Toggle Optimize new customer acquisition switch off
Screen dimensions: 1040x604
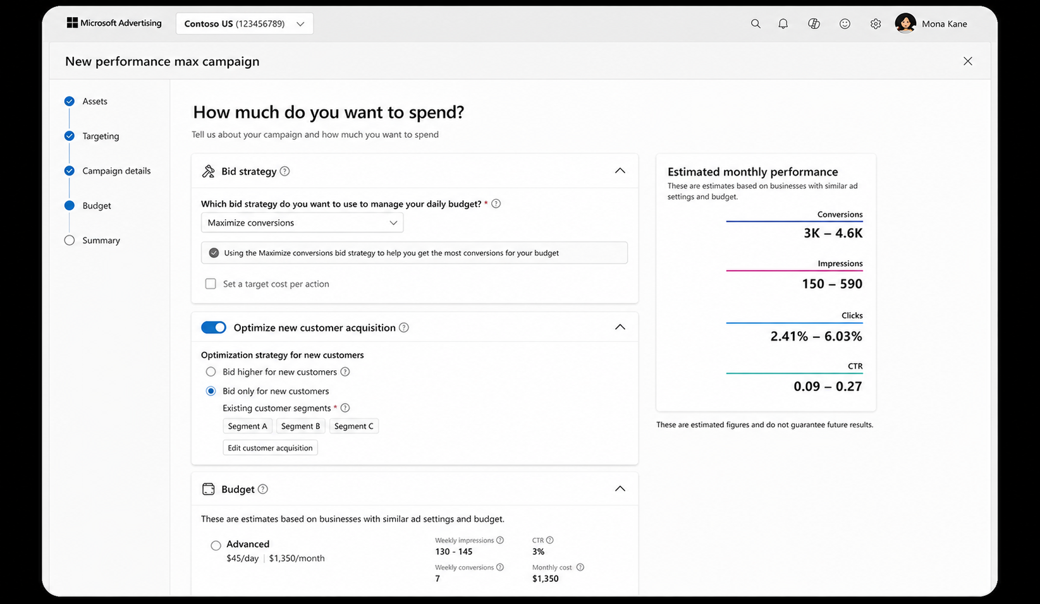(x=214, y=327)
